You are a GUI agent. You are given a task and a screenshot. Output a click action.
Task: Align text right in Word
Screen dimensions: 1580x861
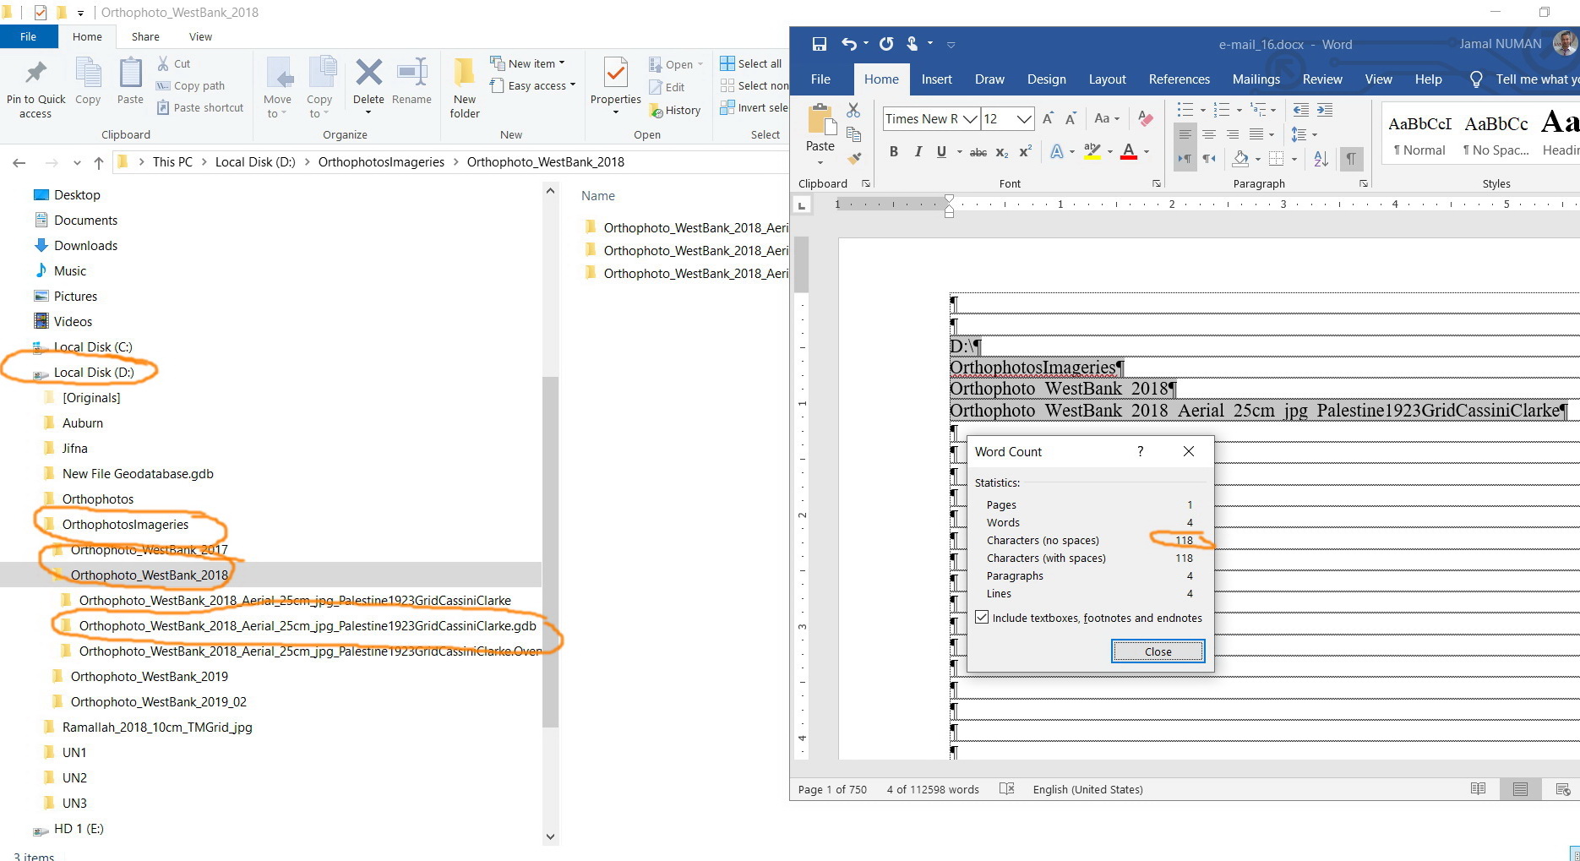pos(1233,134)
